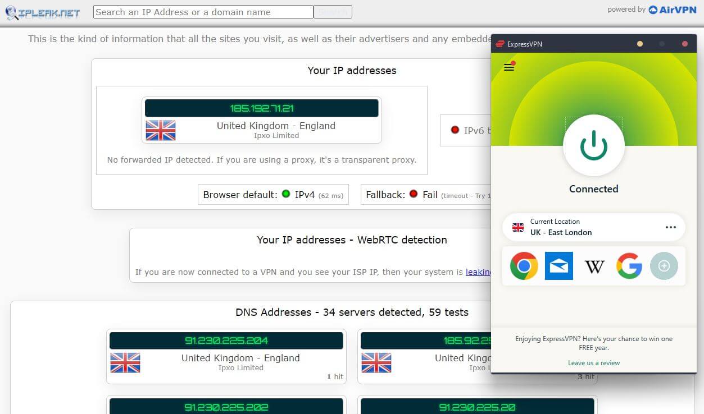Click the Search button on IPLeak
This screenshot has height=414, width=704.
tap(333, 12)
